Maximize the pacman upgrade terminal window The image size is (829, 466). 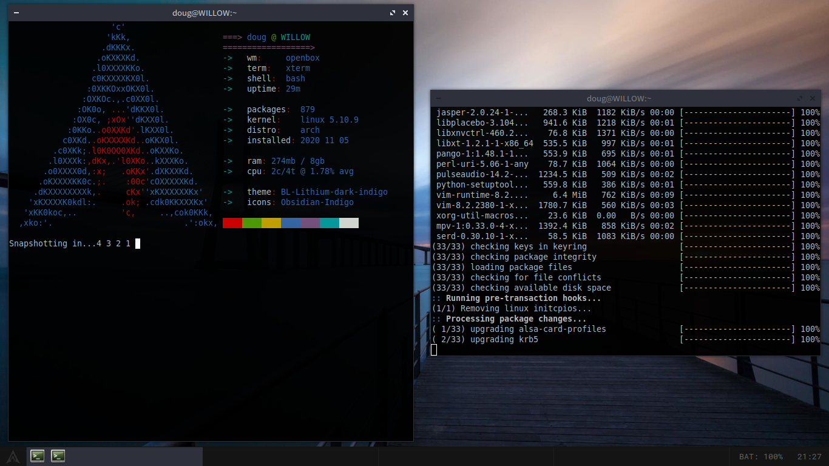800,98
